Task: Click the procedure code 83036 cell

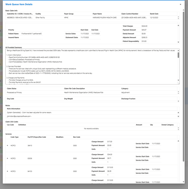Action: coord(30,158)
